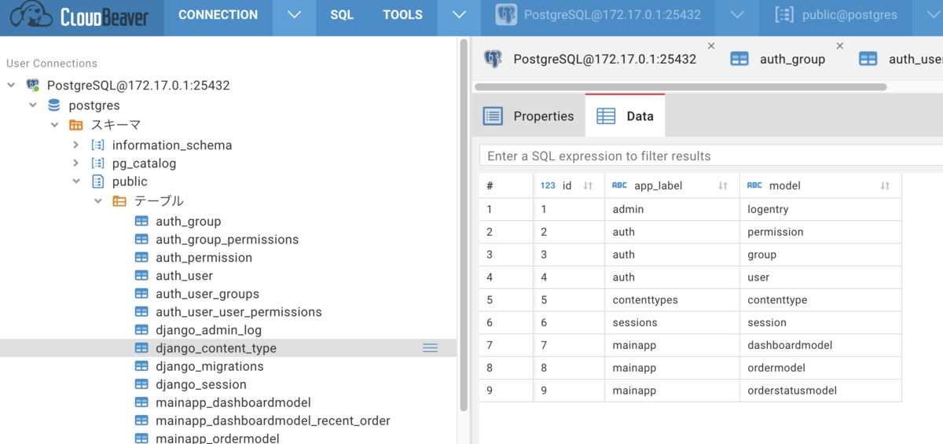This screenshot has width=943, height=444.
Task: Sort by the id column
Action: point(588,186)
